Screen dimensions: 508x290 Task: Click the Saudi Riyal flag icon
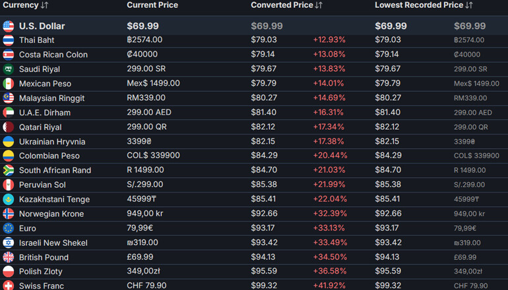click(x=8, y=69)
